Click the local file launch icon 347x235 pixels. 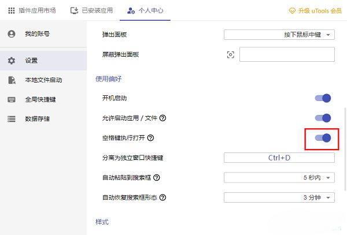click(x=12, y=80)
